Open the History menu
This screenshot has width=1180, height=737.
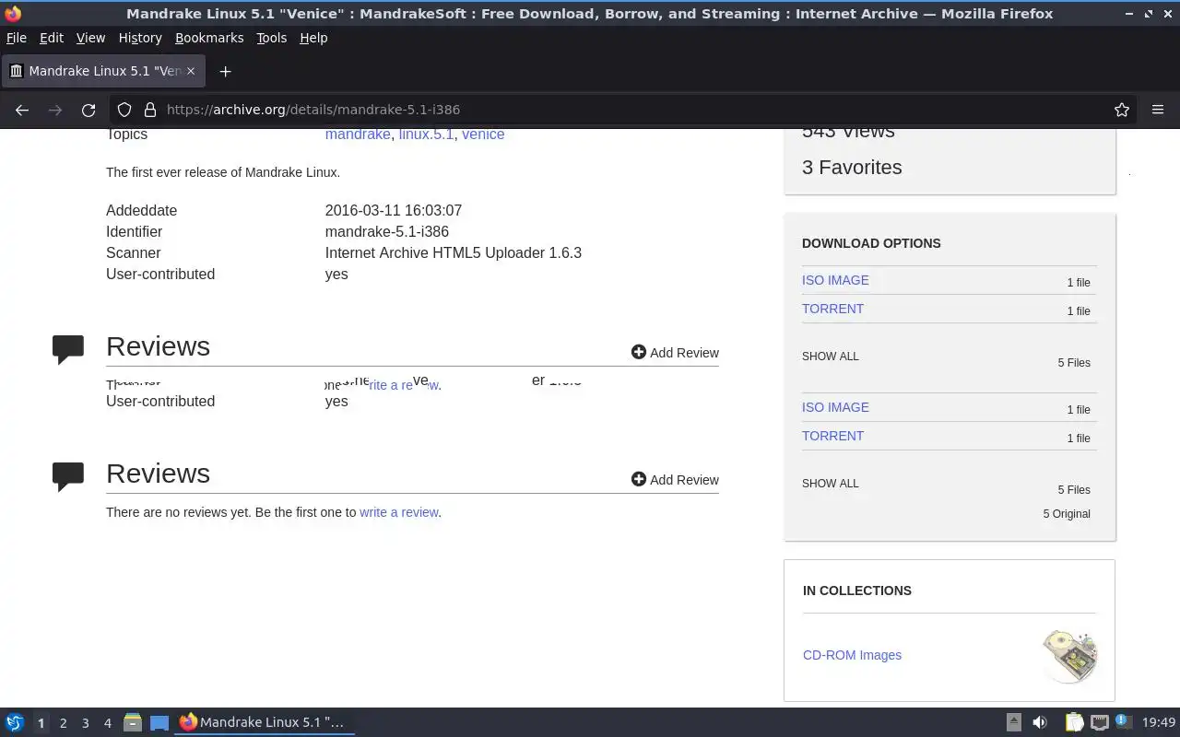click(140, 38)
